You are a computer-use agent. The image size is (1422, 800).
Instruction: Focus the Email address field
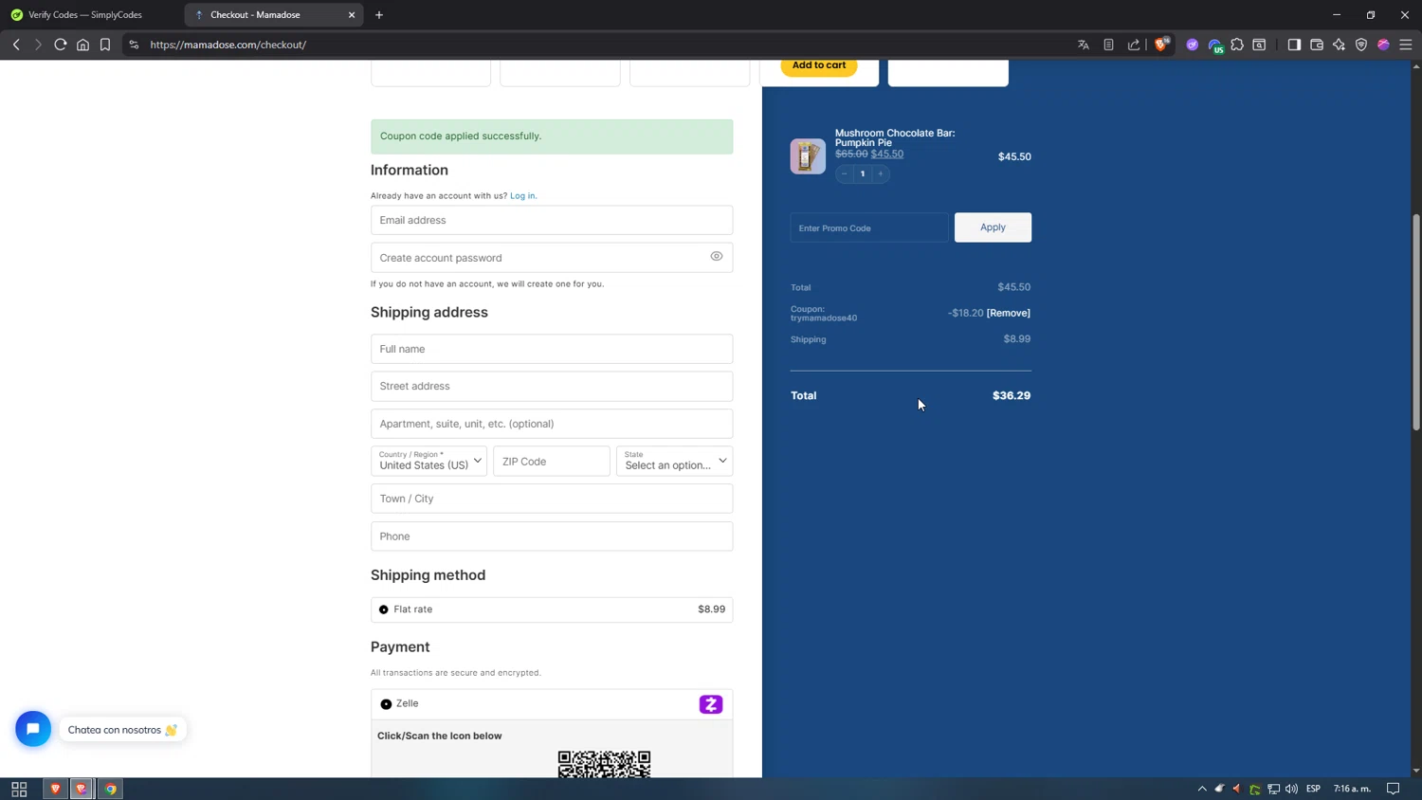[x=552, y=220]
